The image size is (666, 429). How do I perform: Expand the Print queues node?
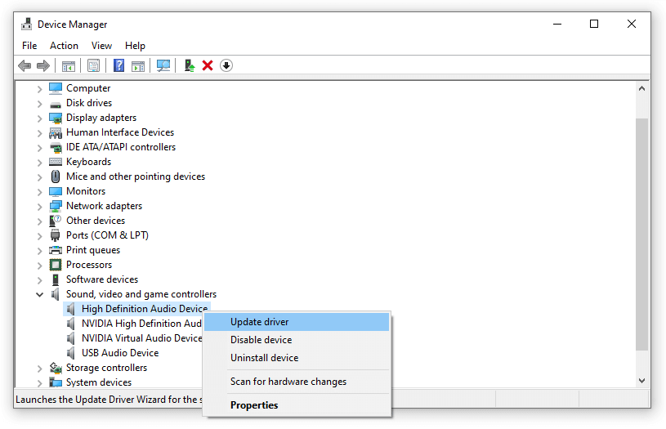(39, 251)
